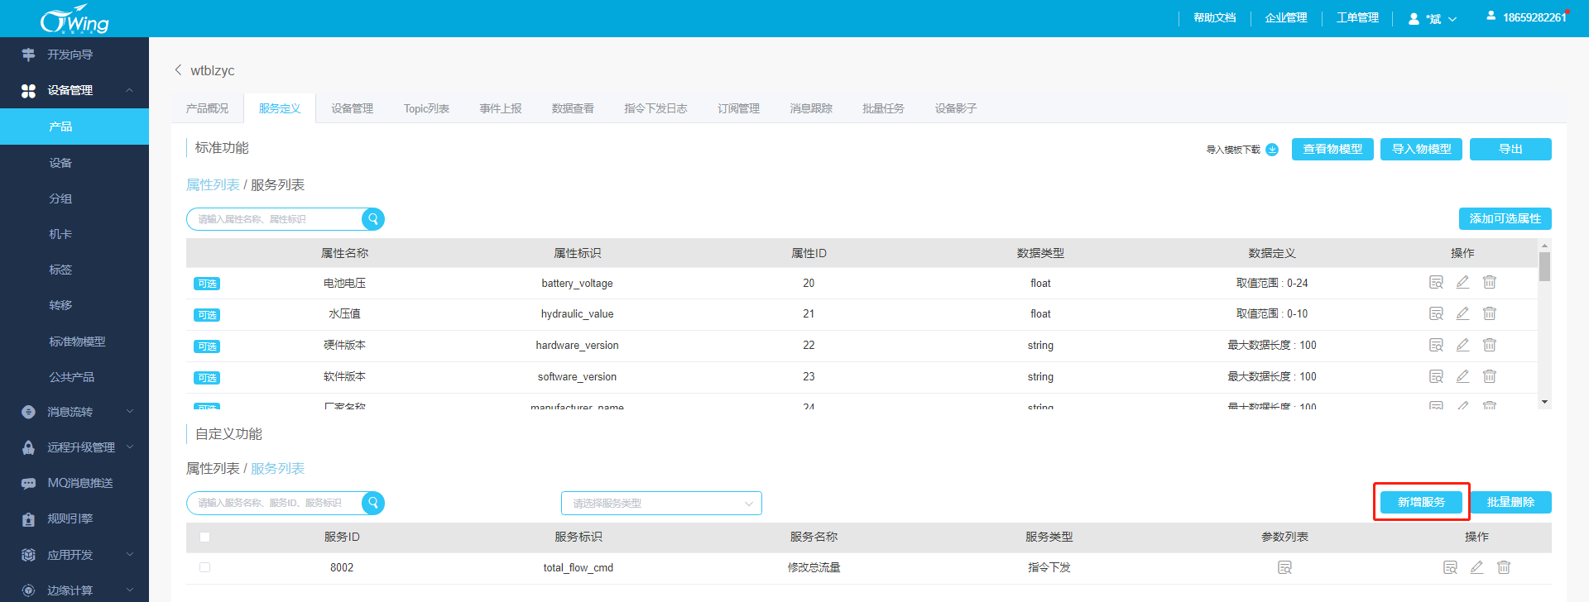Switch to the 设备管理 tab
This screenshot has height=602, width=1589.
[x=352, y=108]
